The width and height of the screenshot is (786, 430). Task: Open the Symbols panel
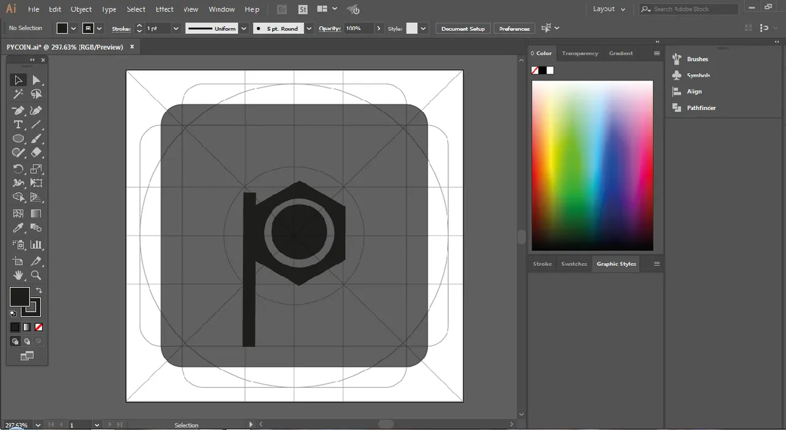point(691,75)
